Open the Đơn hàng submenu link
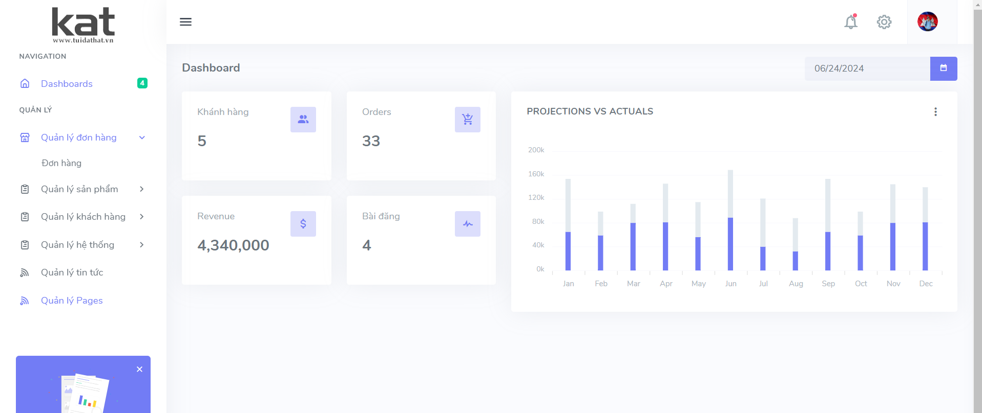The width and height of the screenshot is (982, 413). (61, 163)
